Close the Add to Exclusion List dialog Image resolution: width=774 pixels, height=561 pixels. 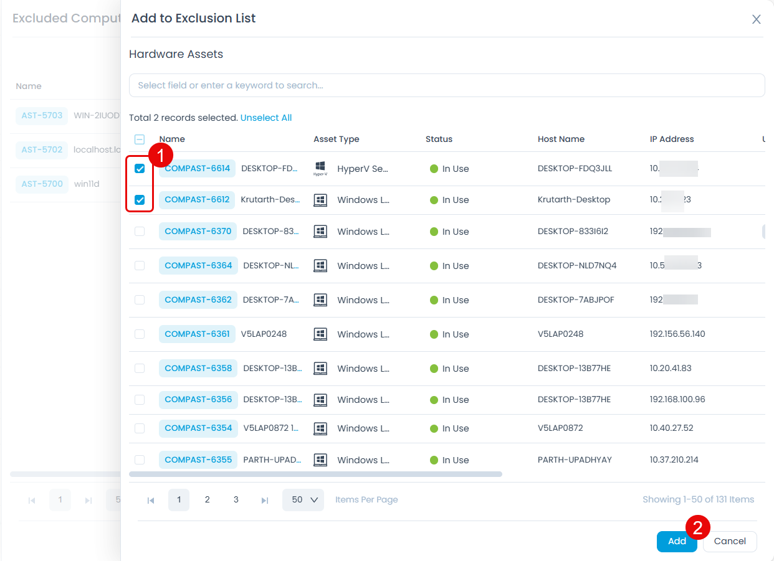coord(756,19)
